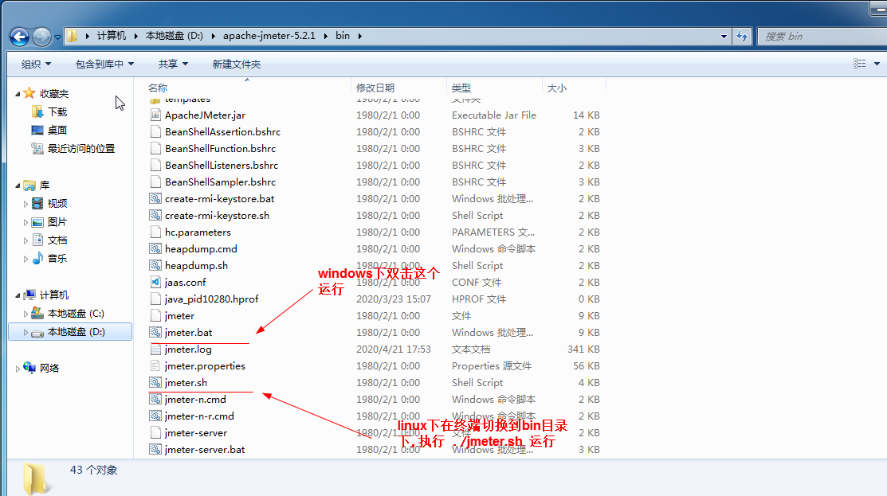
Task: Sort files by 修改日期 column header
Action: (x=375, y=88)
